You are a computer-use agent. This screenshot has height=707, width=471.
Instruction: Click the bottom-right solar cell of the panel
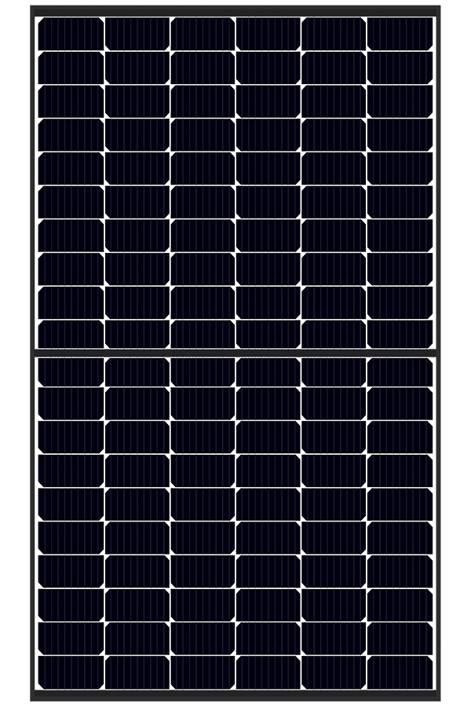coord(400,672)
